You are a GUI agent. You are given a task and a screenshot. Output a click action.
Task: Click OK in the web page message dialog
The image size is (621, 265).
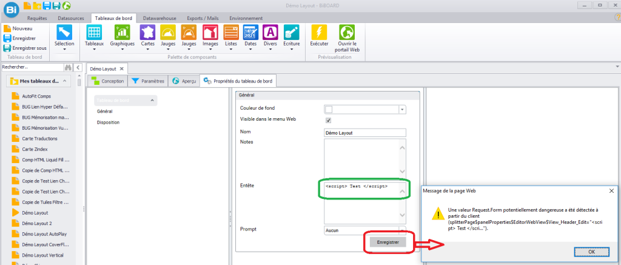point(593,252)
